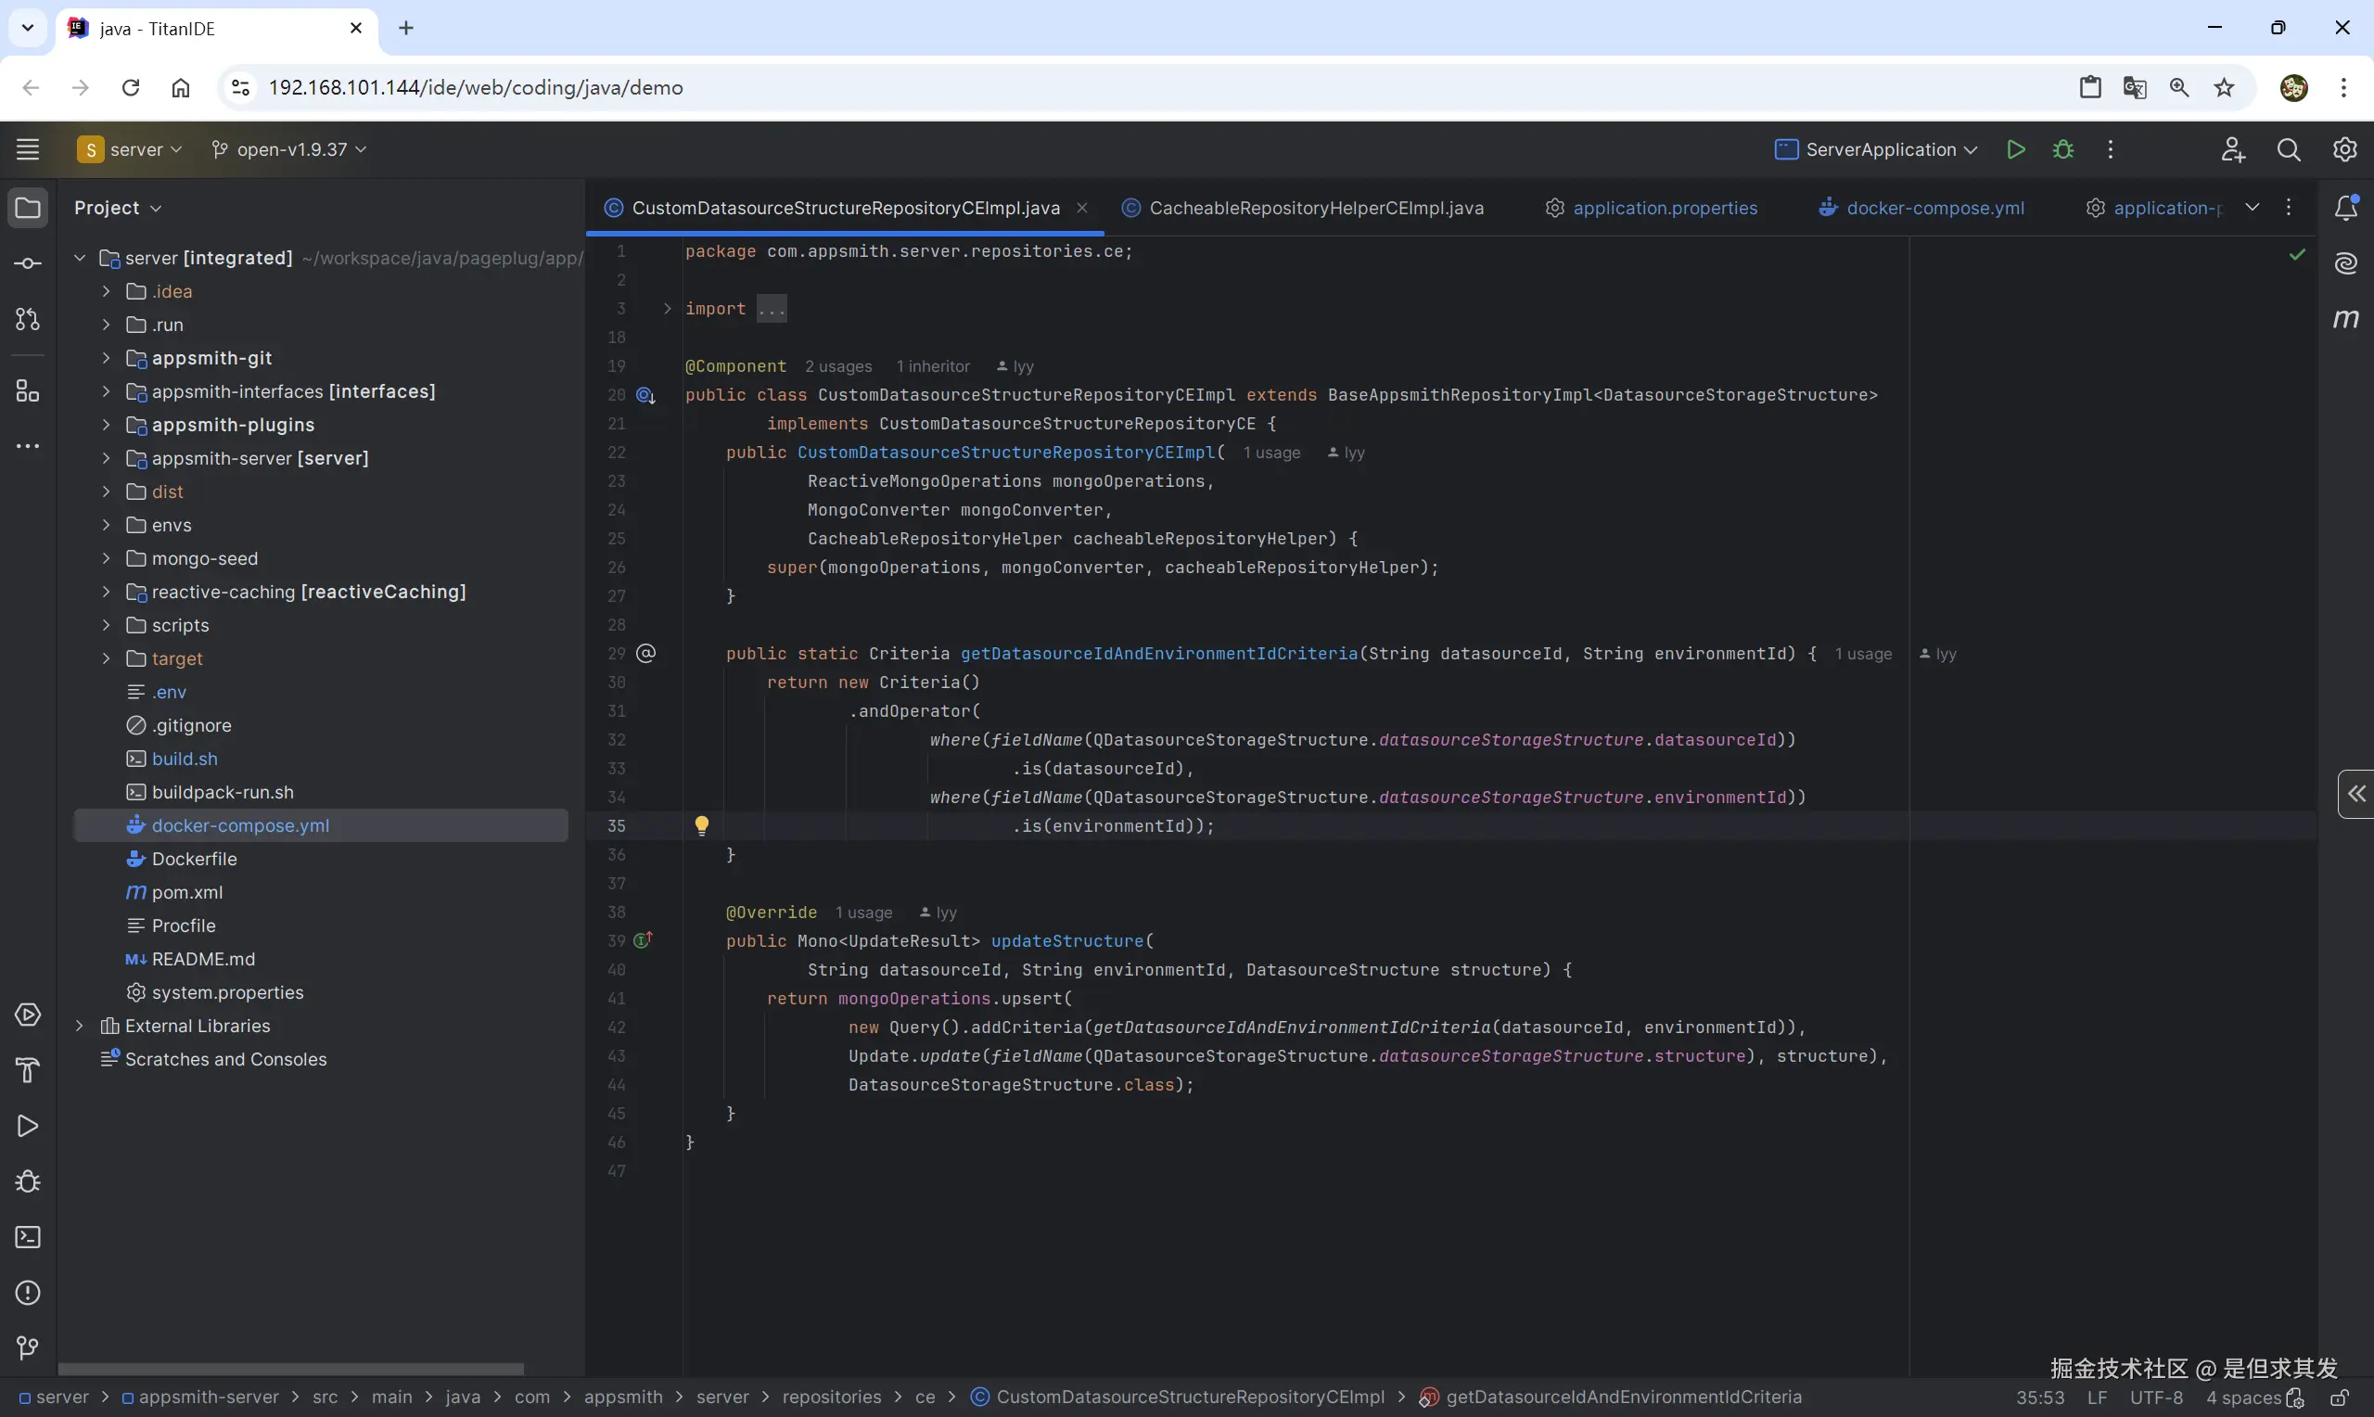Open the Terminal tool window

click(28, 1237)
